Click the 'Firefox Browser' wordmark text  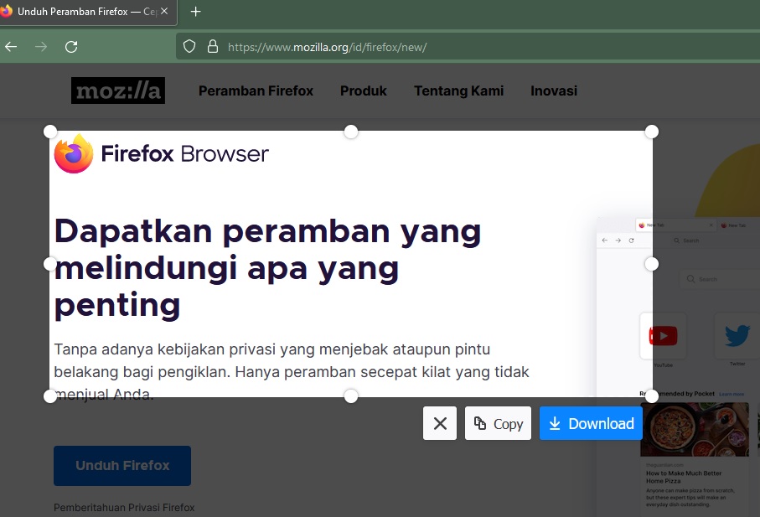pyautogui.click(x=184, y=154)
